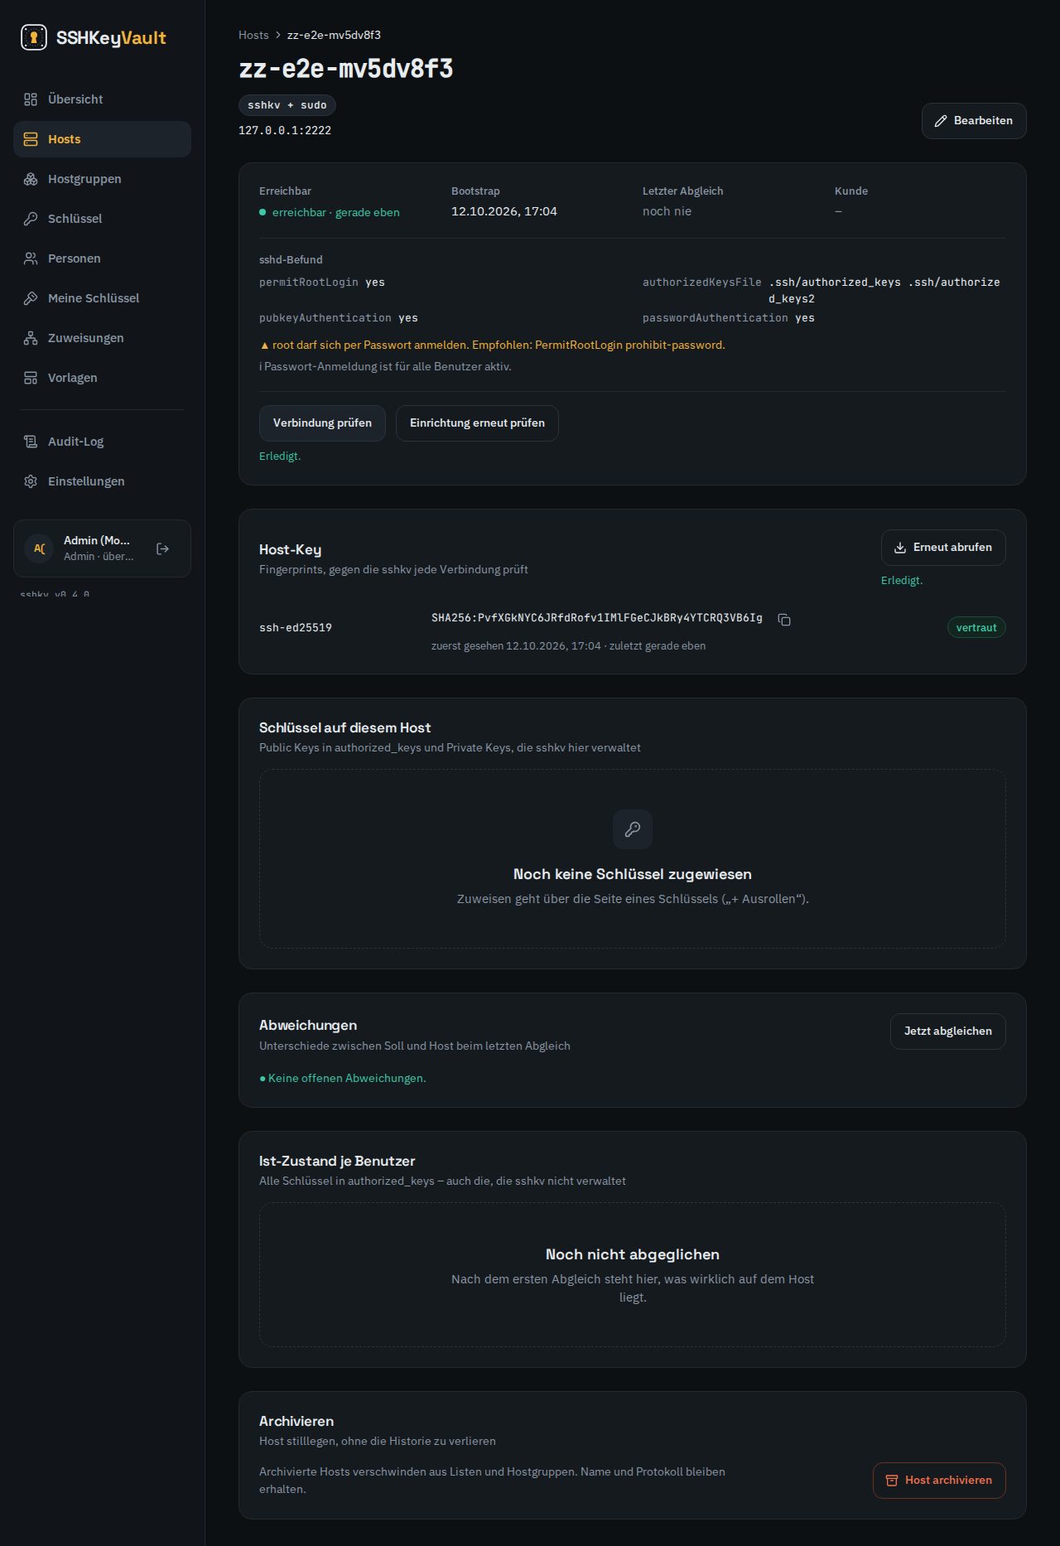Image resolution: width=1060 pixels, height=1546 pixels.
Task: Click the Erneut abrufen label
Action: [x=952, y=548]
